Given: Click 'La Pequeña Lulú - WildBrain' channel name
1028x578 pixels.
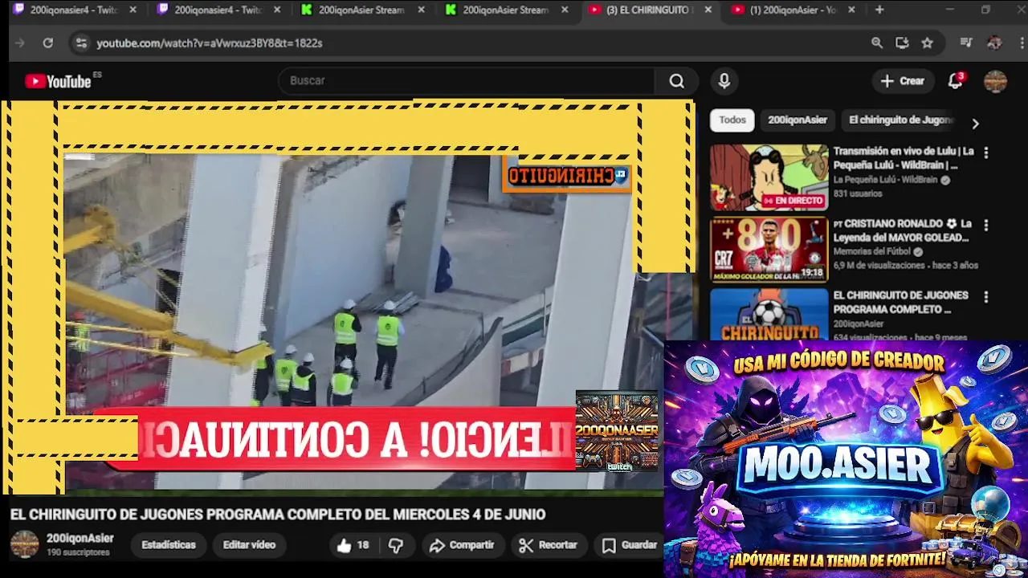Looking at the screenshot, I should (887, 180).
